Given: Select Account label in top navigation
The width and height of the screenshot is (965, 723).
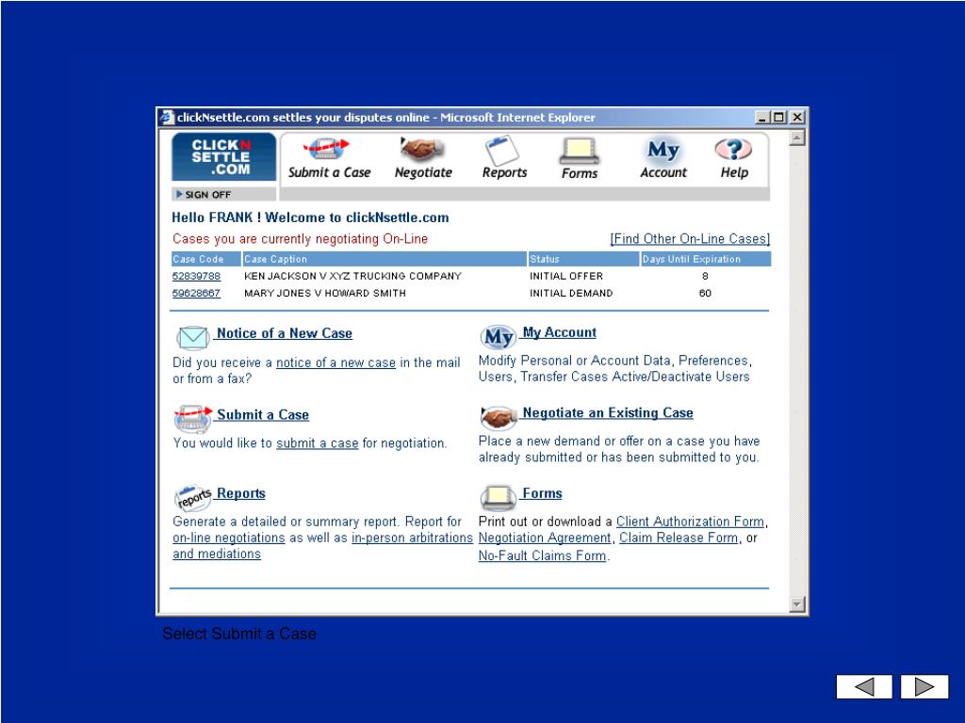Looking at the screenshot, I should (662, 173).
